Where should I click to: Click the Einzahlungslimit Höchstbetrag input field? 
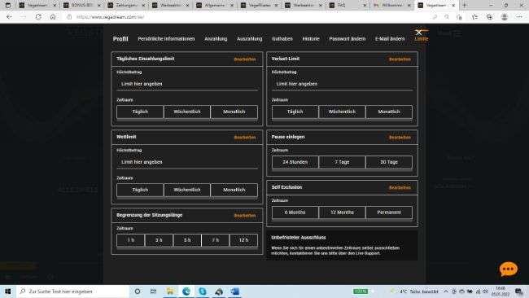tap(187, 84)
